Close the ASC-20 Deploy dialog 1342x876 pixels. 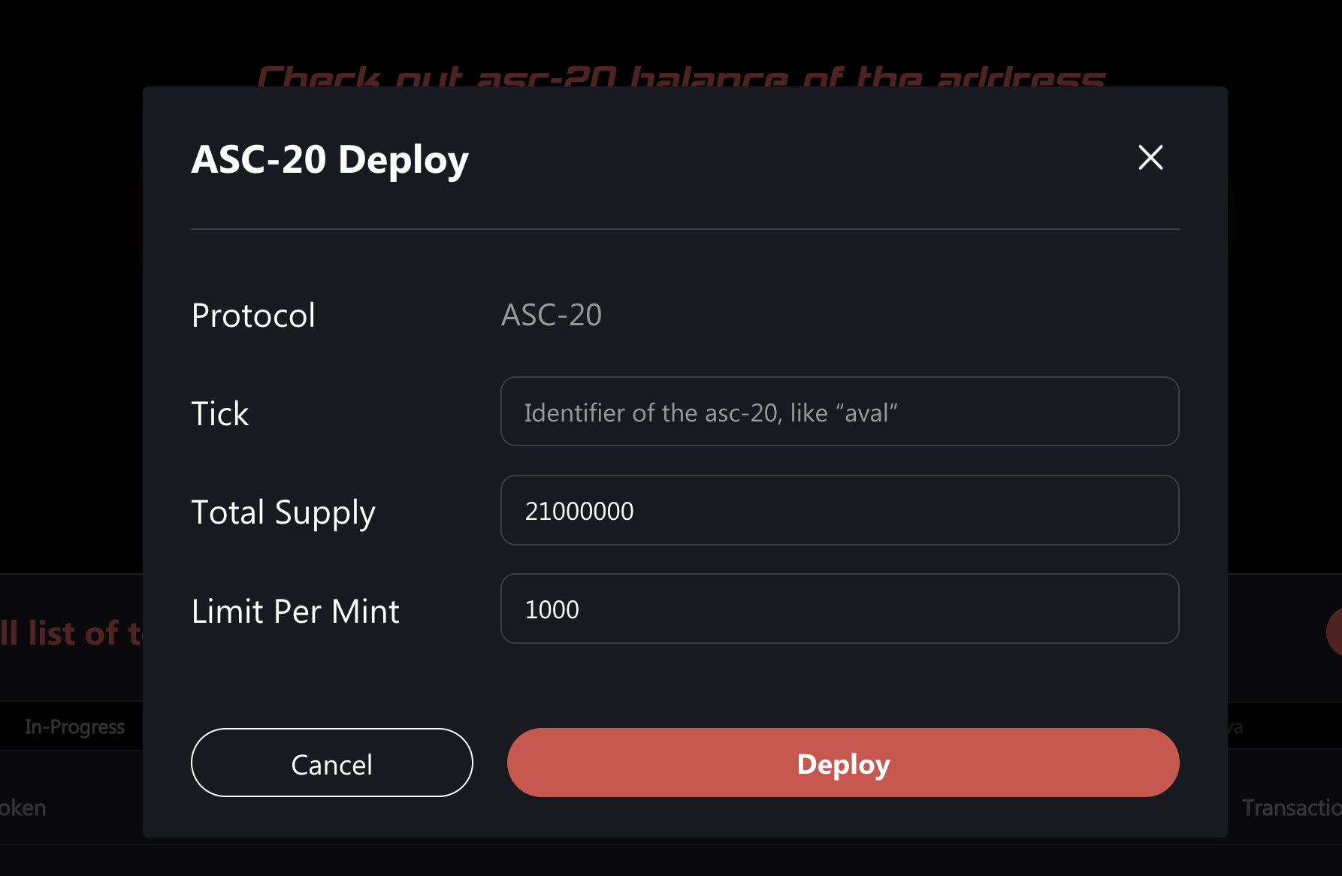point(1150,158)
